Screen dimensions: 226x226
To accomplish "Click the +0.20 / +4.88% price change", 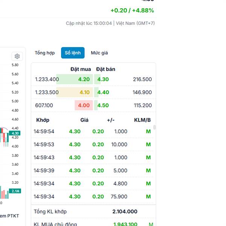I will 132,11.
